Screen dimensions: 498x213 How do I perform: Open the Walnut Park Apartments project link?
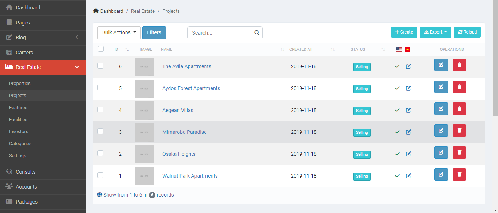190,176
